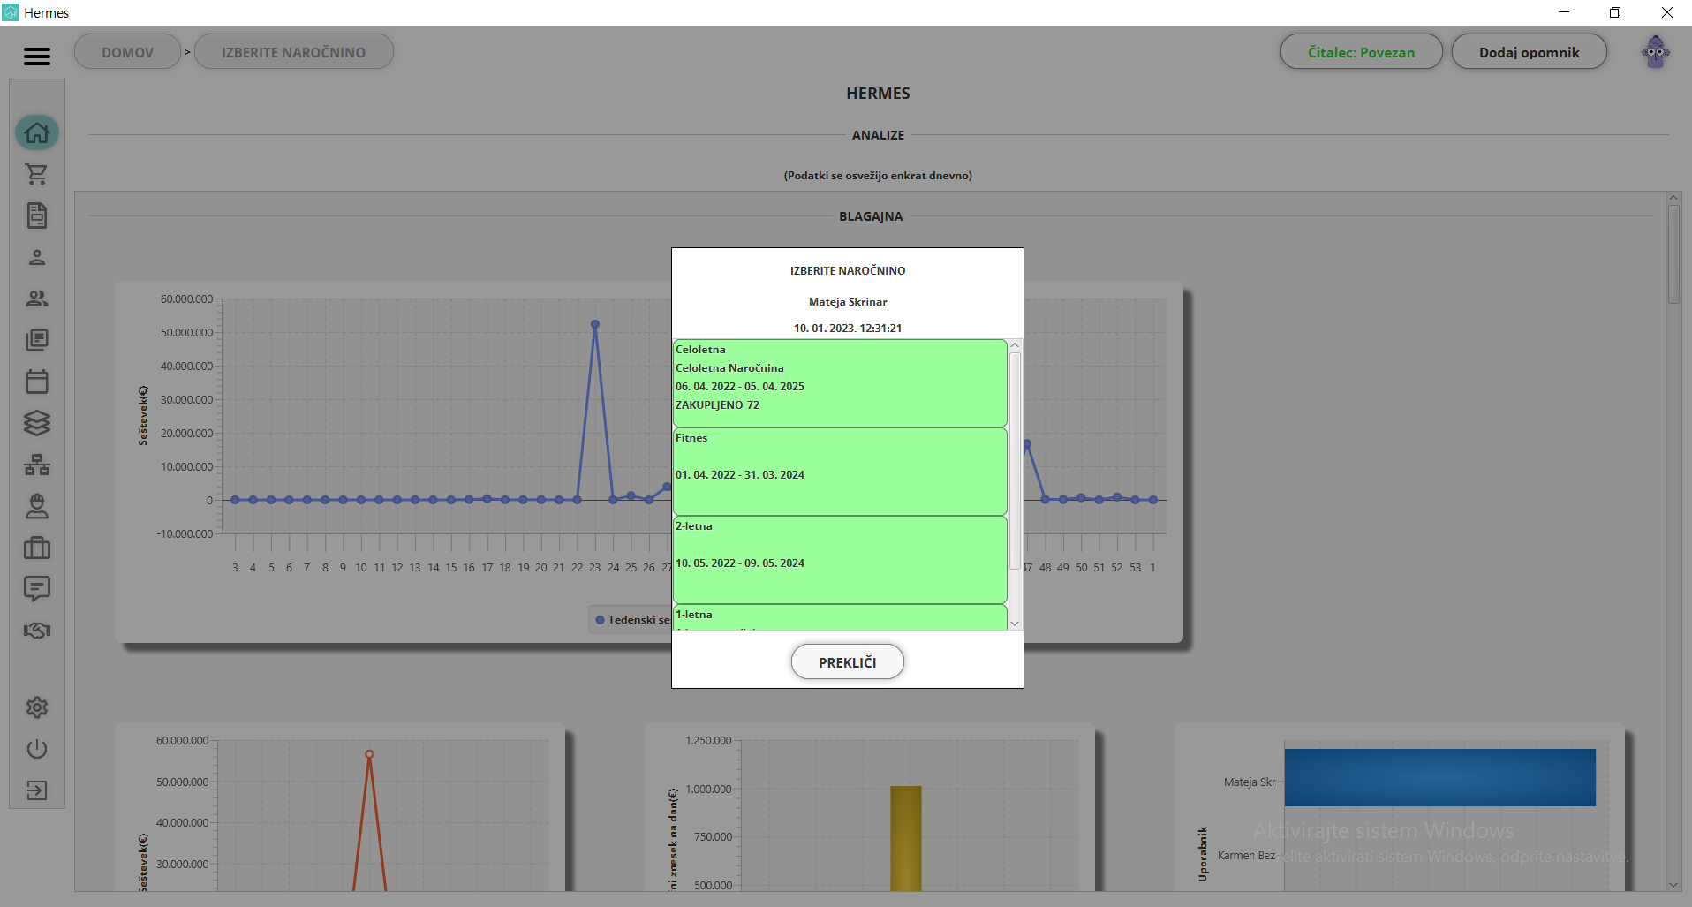The width and height of the screenshot is (1692, 907).
Task: Click the subscription list scrollbar thumb
Action: click(x=1015, y=460)
